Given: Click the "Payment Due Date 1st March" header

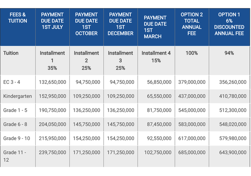Looking at the screenshot, I should point(155,27).
